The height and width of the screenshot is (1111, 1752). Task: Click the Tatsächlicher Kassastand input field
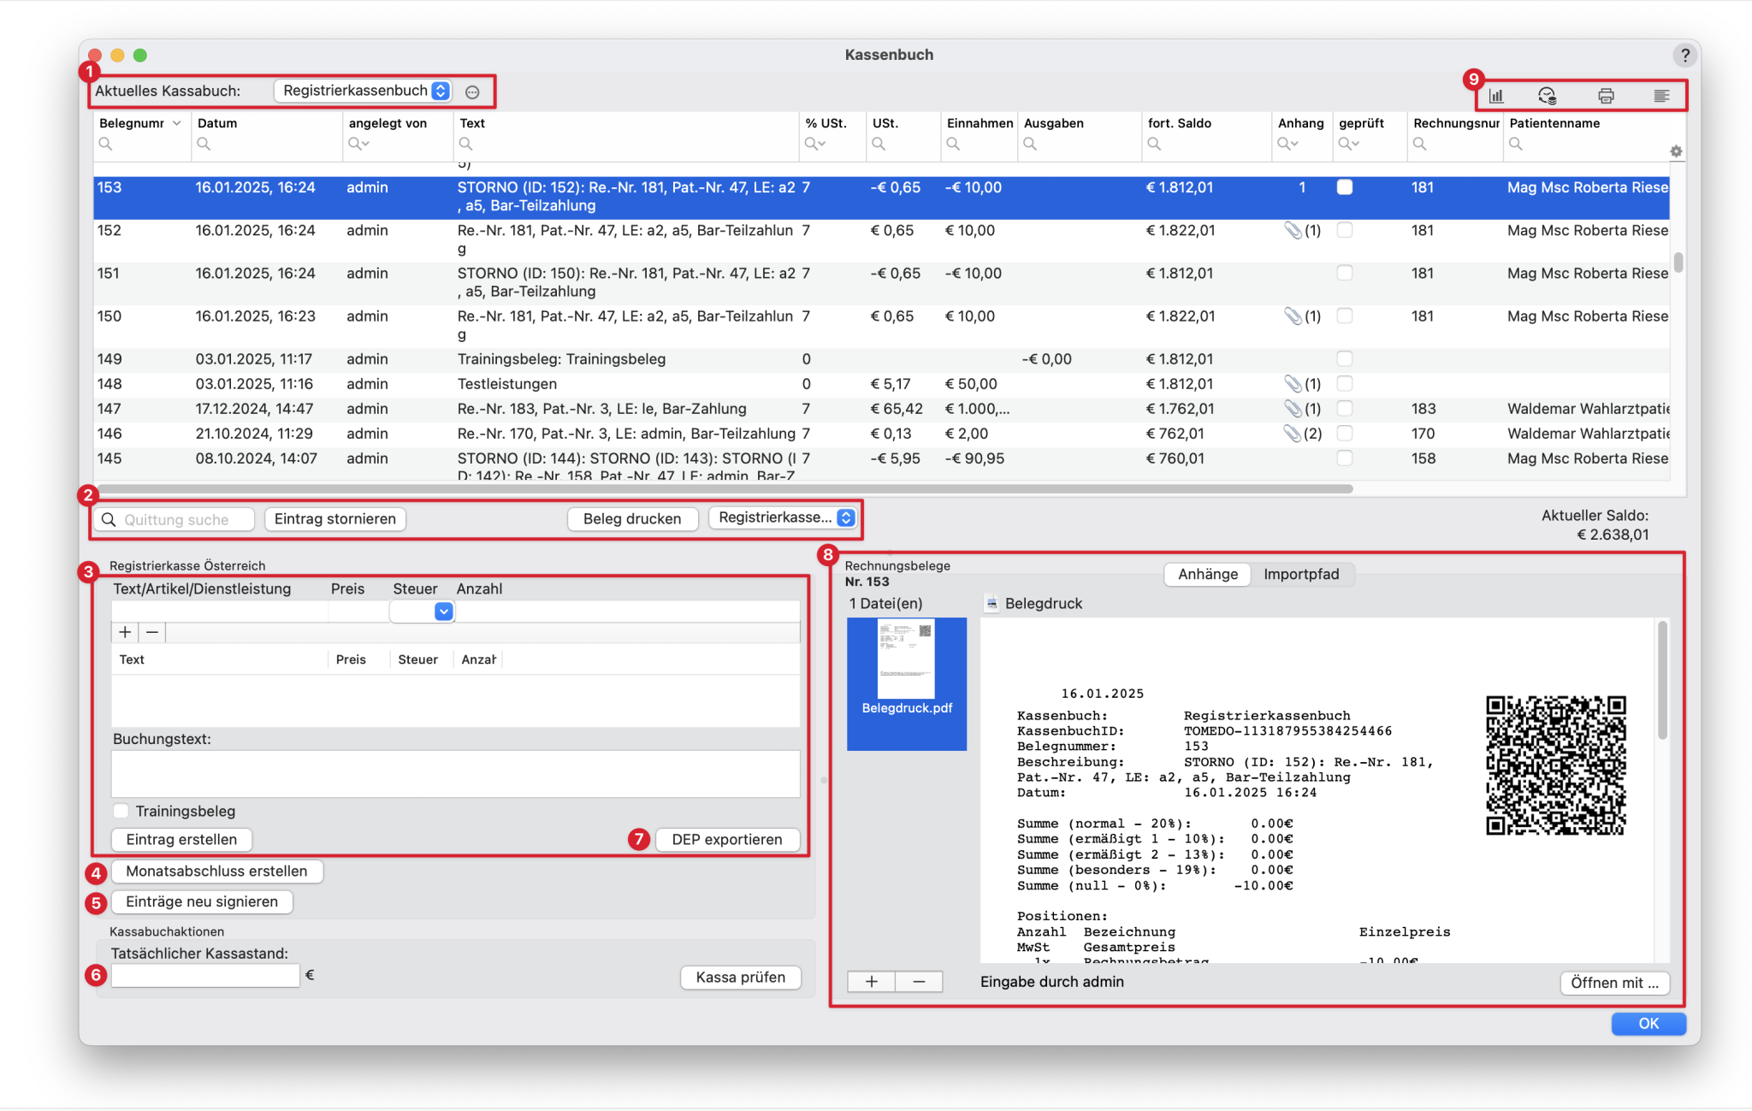pos(205,976)
